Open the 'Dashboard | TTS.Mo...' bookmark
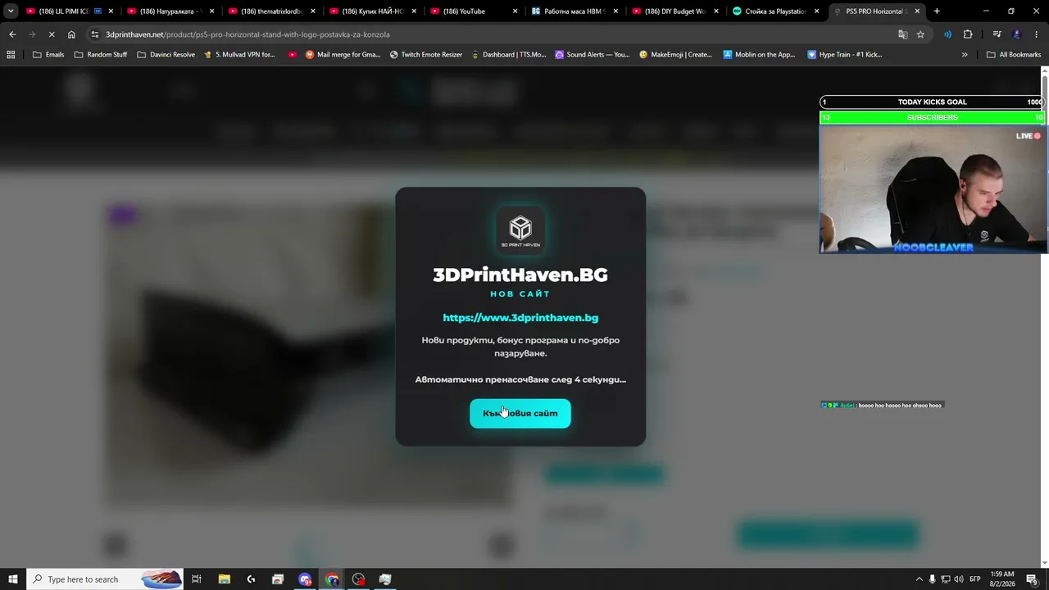 coord(509,55)
